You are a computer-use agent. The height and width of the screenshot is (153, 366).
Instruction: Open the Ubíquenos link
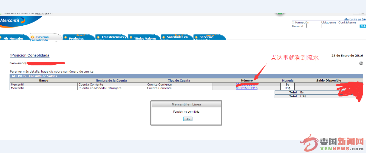329,22
